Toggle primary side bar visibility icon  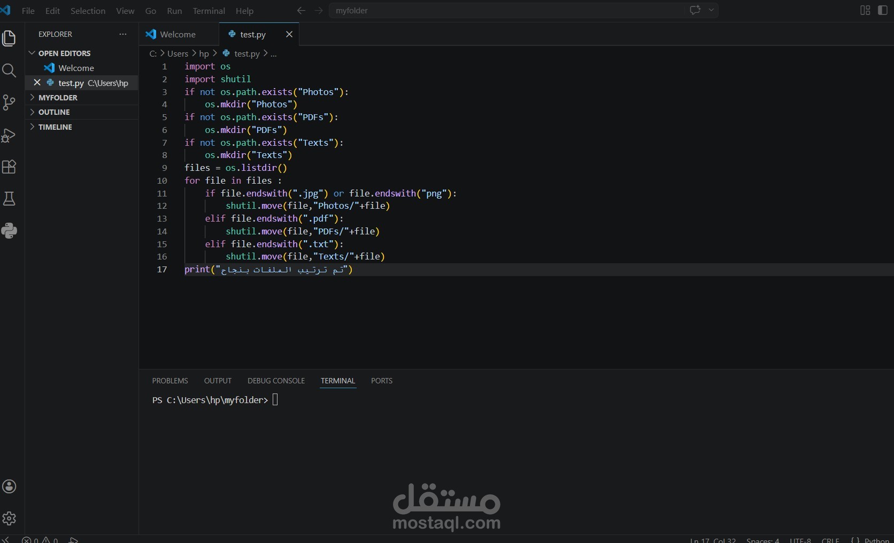pos(883,11)
